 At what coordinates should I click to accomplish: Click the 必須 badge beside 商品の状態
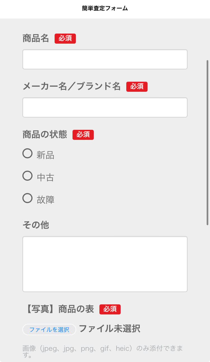pos(83,135)
